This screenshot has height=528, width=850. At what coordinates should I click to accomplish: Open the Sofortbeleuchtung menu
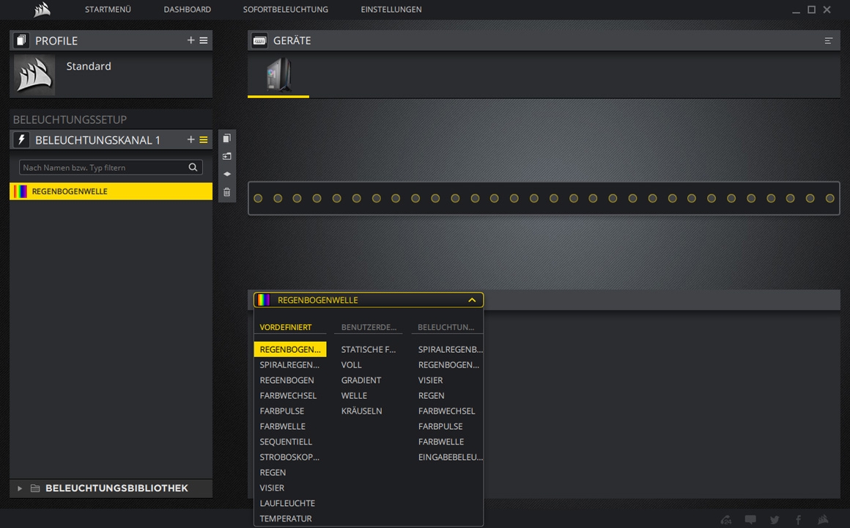tap(285, 10)
